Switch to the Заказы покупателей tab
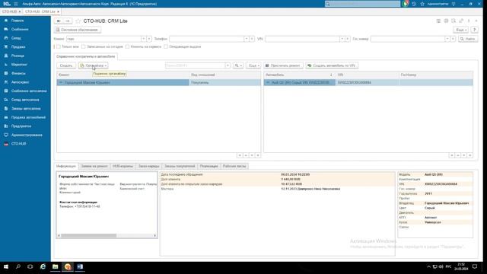Viewport: 487px width, 274px height. tap(180, 166)
